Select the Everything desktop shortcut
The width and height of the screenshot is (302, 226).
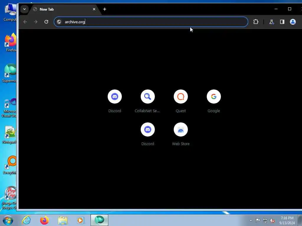click(10, 165)
